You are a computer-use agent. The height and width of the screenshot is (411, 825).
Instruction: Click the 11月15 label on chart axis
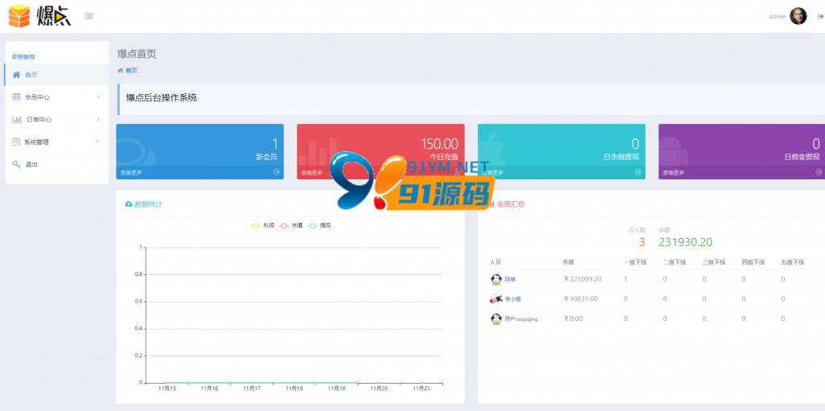coord(167,389)
